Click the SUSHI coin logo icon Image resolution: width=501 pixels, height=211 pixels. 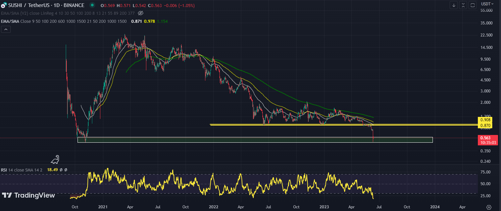[x=4, y=5]
